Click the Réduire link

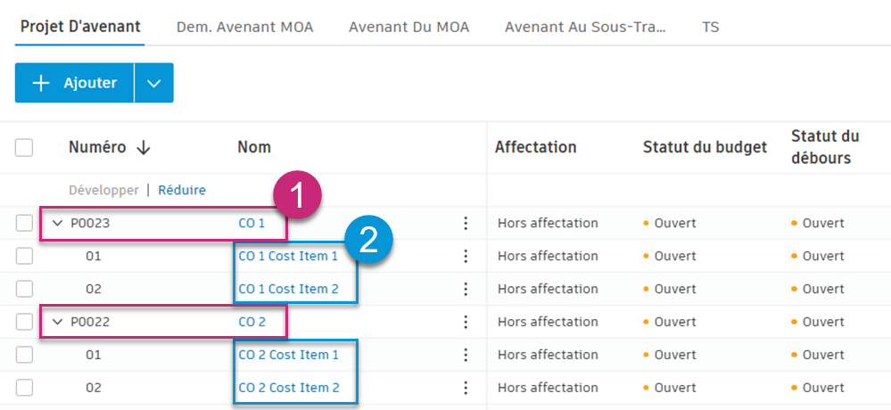pyautogui.click(x=182, y=190)
